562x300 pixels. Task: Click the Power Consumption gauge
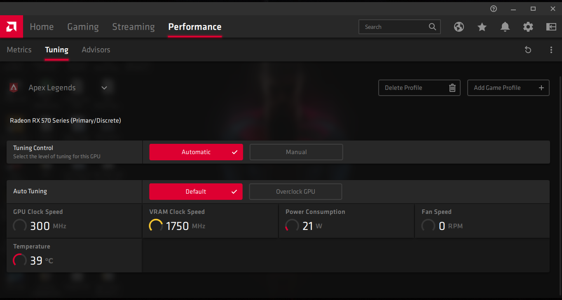292,225
